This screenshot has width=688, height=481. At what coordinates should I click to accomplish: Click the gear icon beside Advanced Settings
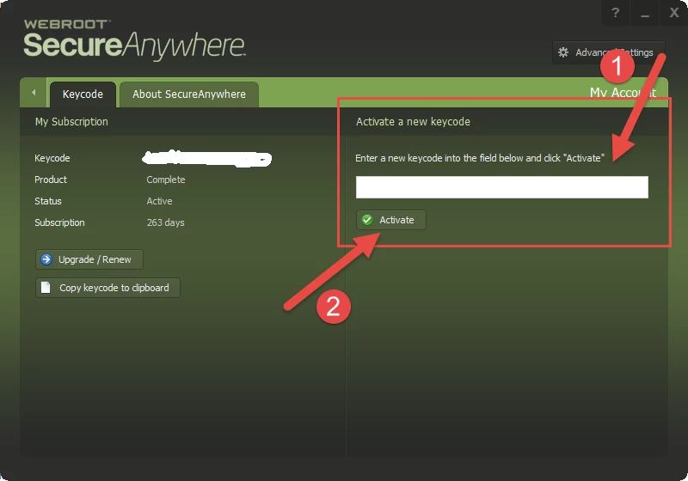tap(563, 52)
